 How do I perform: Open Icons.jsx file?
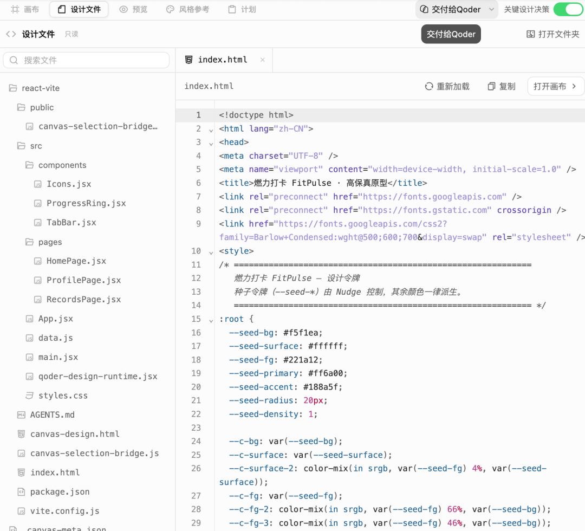pyautogui.click(x=63, y=184)
